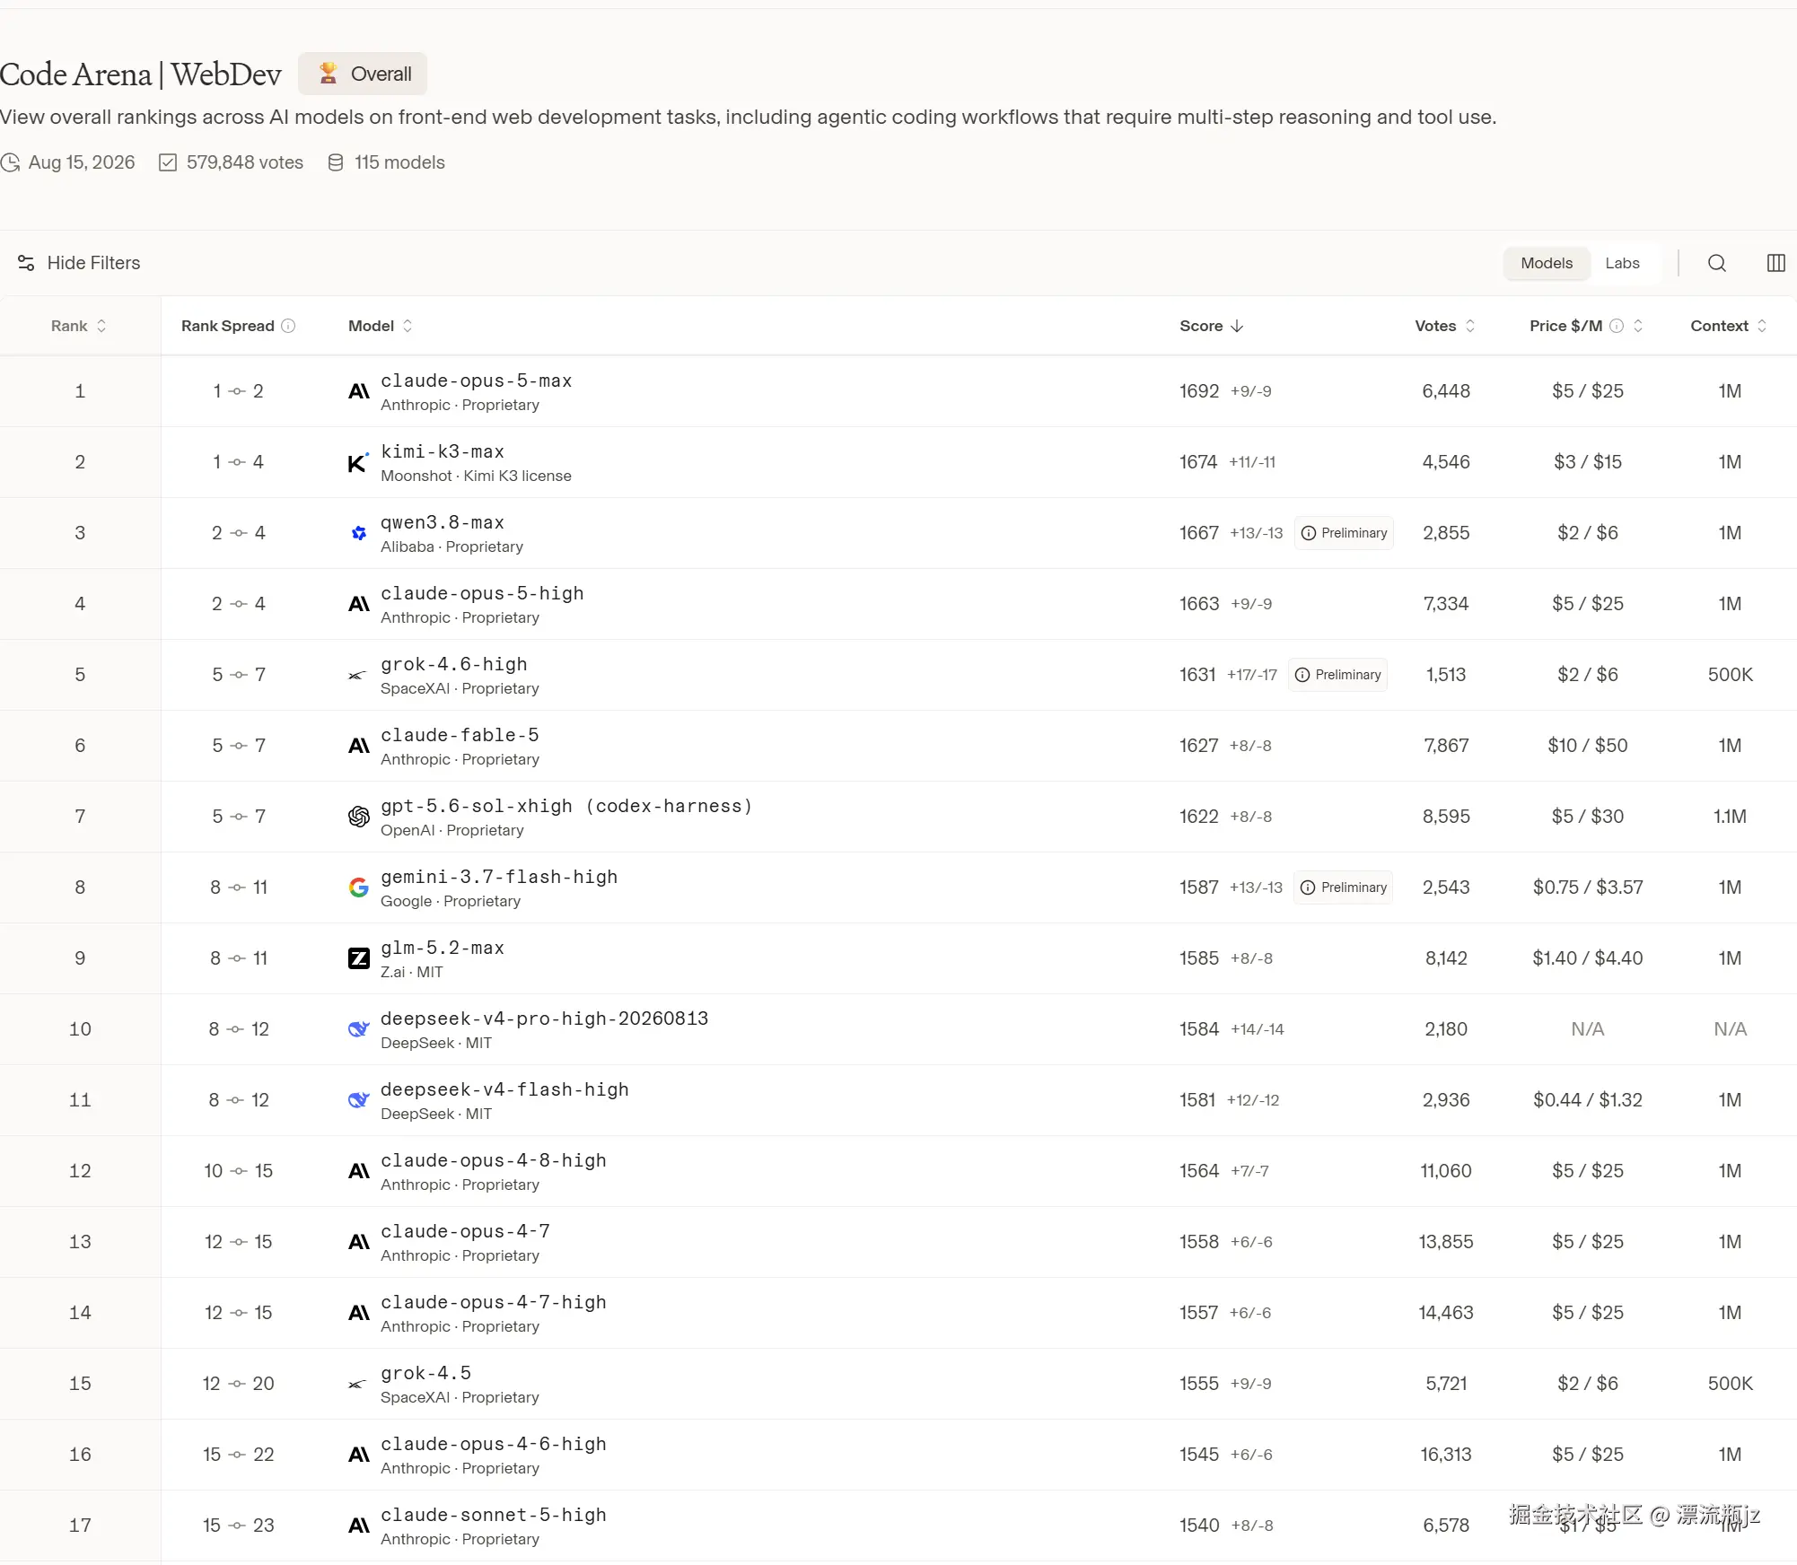
Task: Click the Preliminary badge for grok-4.6-high
Action: point(1338,675)
